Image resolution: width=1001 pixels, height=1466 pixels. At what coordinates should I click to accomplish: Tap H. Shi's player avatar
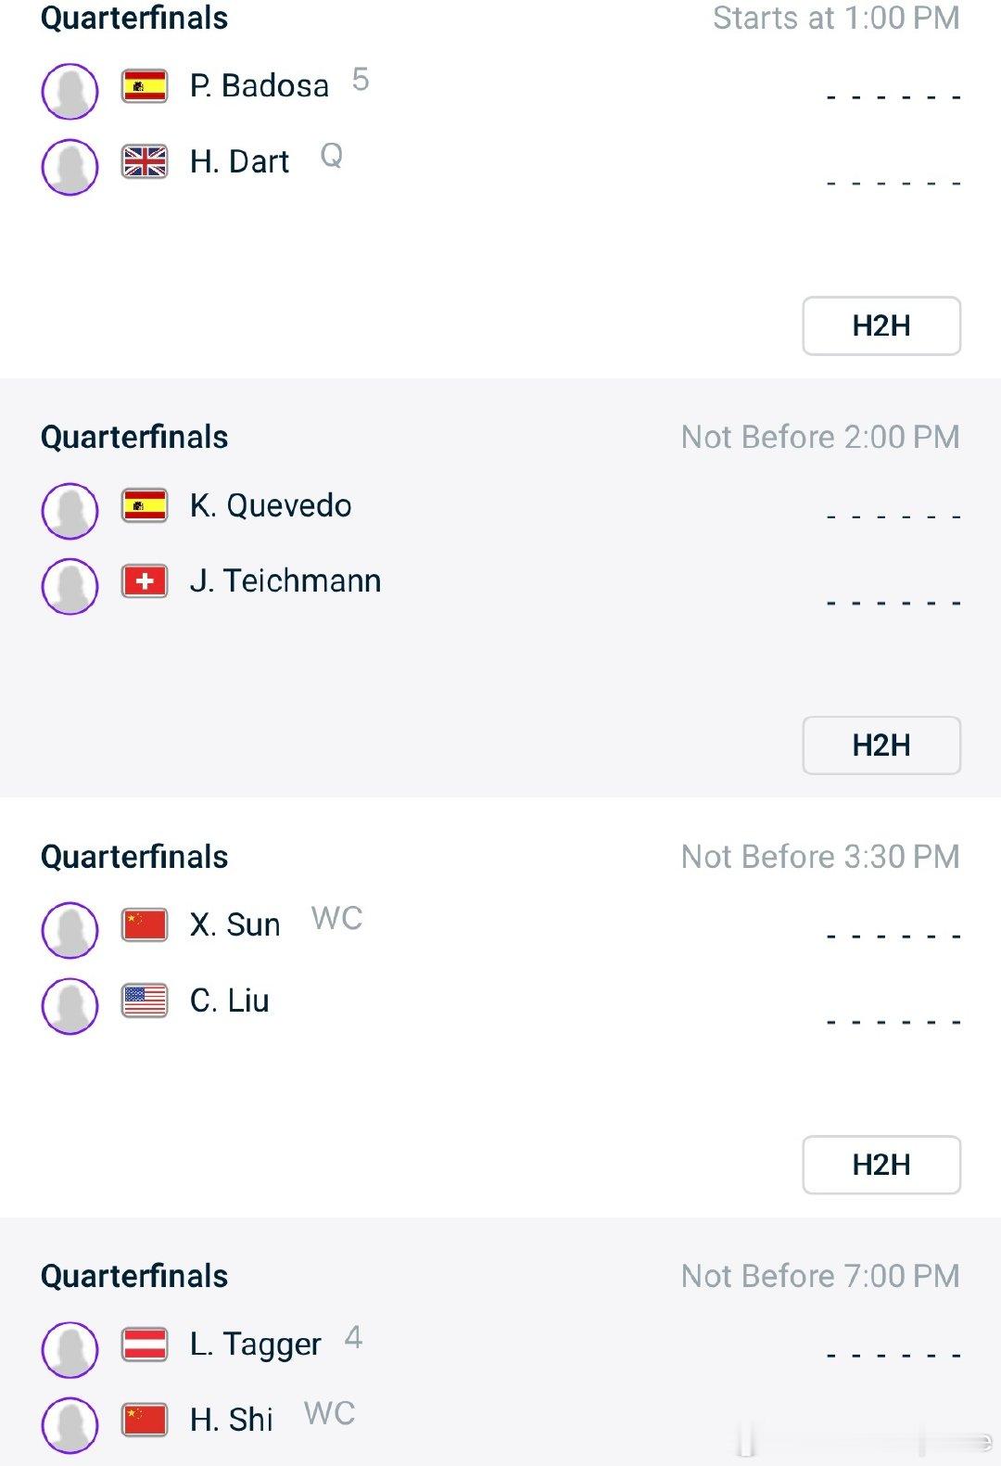point(70,1425)
